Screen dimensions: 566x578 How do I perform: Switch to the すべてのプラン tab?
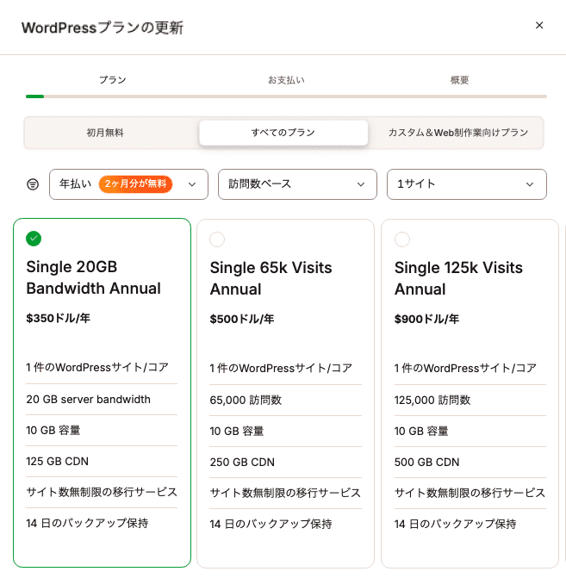[x=283, y=133]
